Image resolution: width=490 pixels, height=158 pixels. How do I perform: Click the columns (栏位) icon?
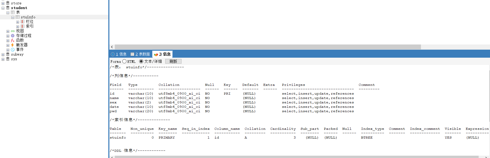[22, 22]
